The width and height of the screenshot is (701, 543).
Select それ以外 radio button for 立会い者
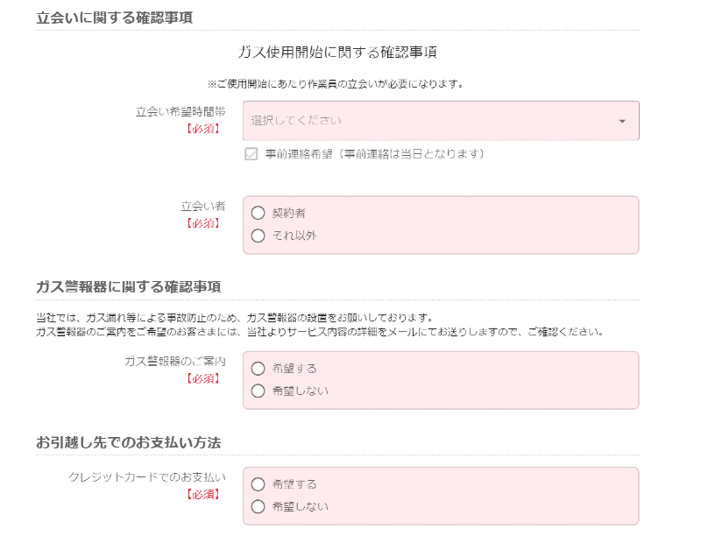[x=258, y=236]
